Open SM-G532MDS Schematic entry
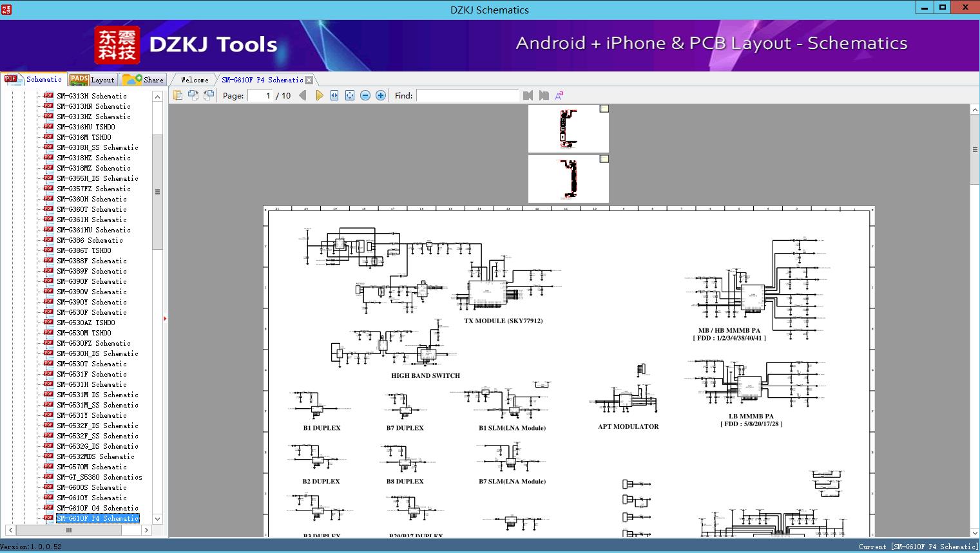The image size is (980, 553). [95, 456]
